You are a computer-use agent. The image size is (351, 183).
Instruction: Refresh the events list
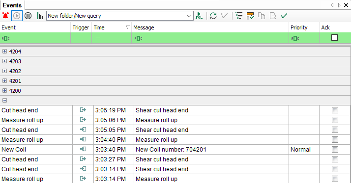point(213,16)
